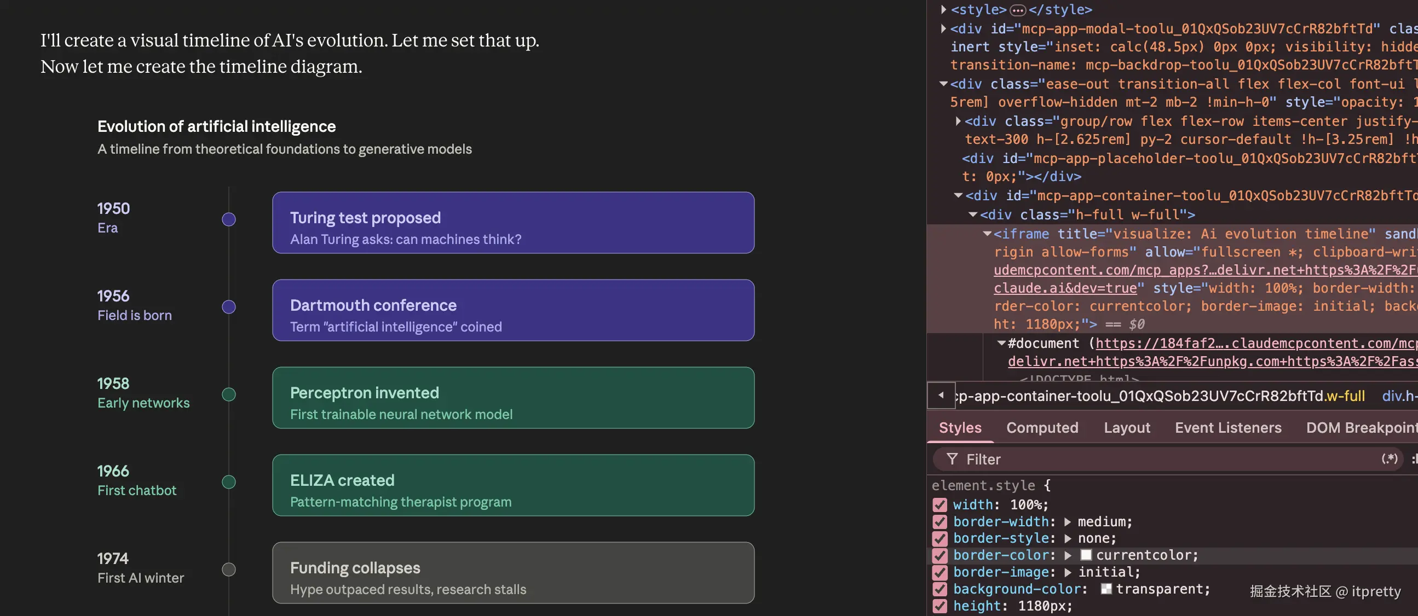Click the 1974 gray AI winter dot
The image size is (1418, 616).
(229, 569)
